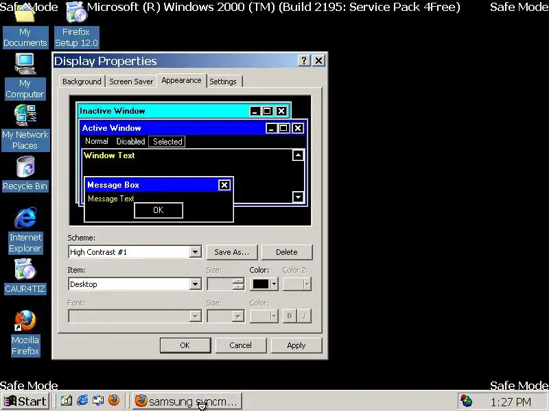This screenshot has height=411, width=549.
Task: Open the black Color swatch picker for Desktop
Action: click(x=264, y=284)
